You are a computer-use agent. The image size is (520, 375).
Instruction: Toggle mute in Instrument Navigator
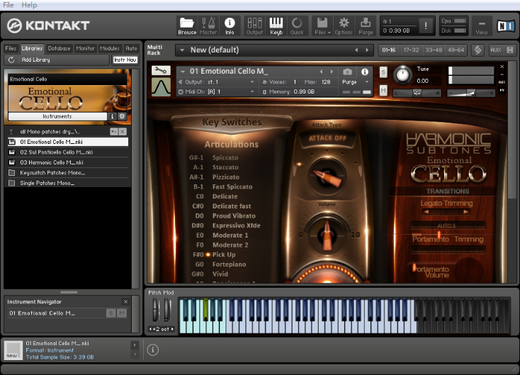[122, 313]
